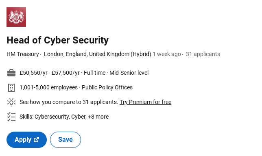Click the building company size icon
Viewport: 262px width, 156px height.
11,88
